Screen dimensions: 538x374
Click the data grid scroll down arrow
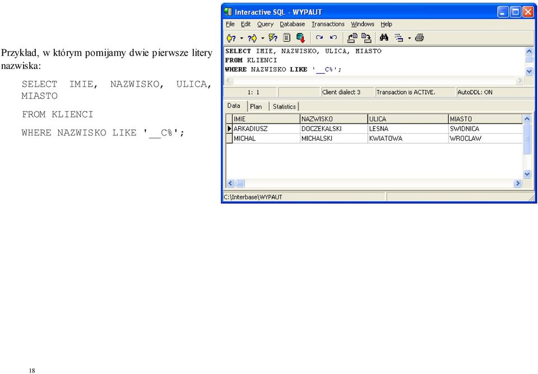coord(527,174)
